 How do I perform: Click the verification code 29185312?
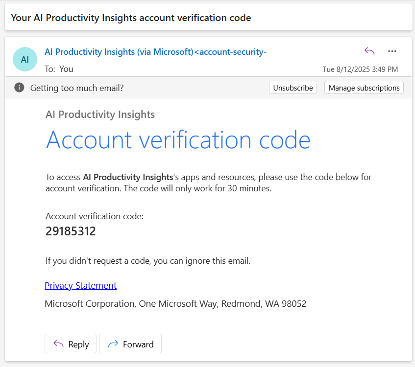71,231
